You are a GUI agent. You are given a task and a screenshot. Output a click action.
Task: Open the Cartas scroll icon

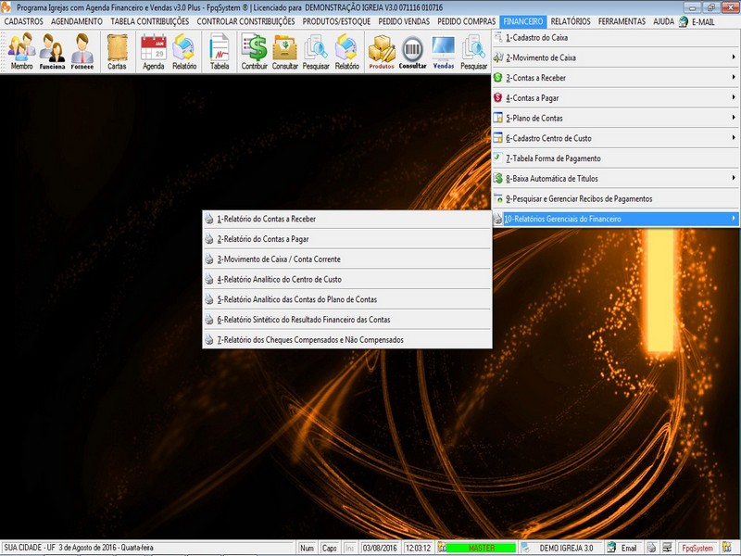click(x=117, y=51)
